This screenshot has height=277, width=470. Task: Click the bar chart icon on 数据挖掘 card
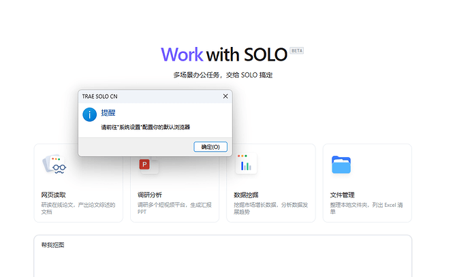246,163
